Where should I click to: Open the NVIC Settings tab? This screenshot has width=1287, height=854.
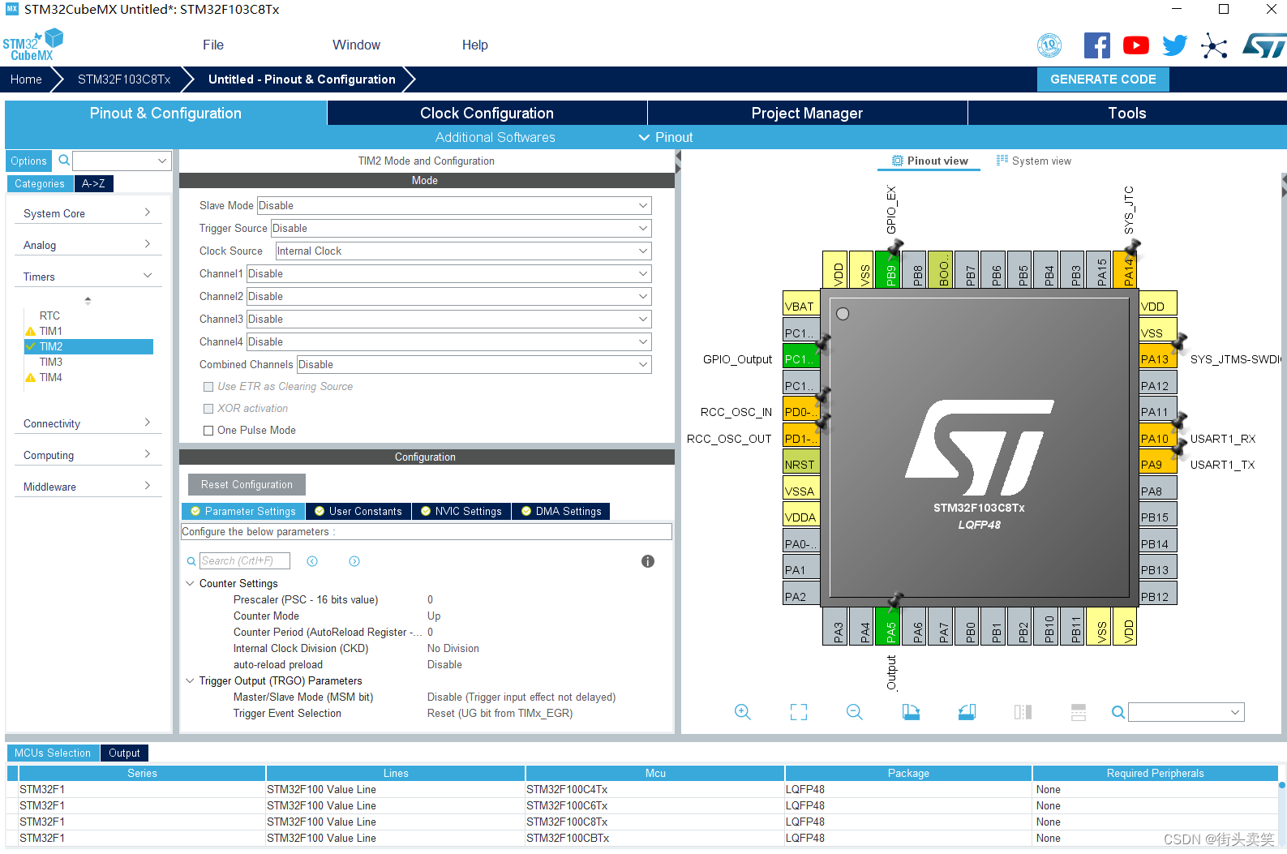coord(461,511)
